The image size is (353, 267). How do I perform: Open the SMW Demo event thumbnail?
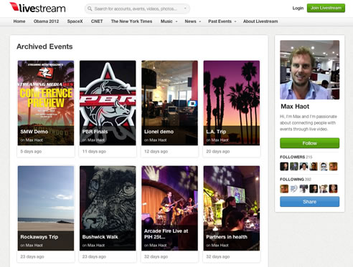[46, 103]
